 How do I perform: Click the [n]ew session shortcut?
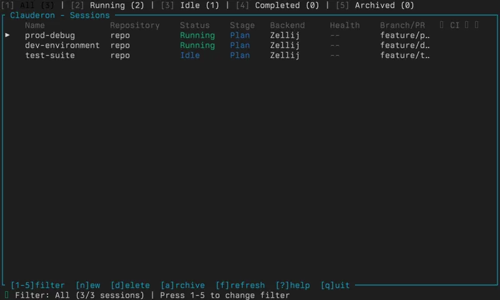pos(87,285)
